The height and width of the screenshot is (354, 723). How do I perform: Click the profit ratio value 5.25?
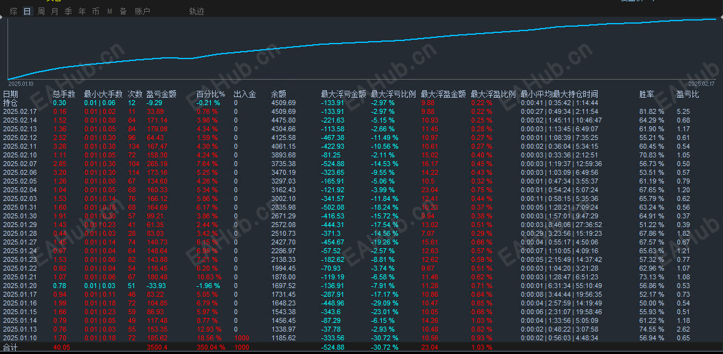[683, 112]
